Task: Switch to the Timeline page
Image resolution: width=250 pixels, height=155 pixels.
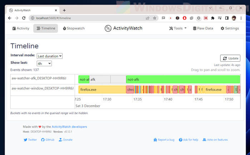Action: 46,28
